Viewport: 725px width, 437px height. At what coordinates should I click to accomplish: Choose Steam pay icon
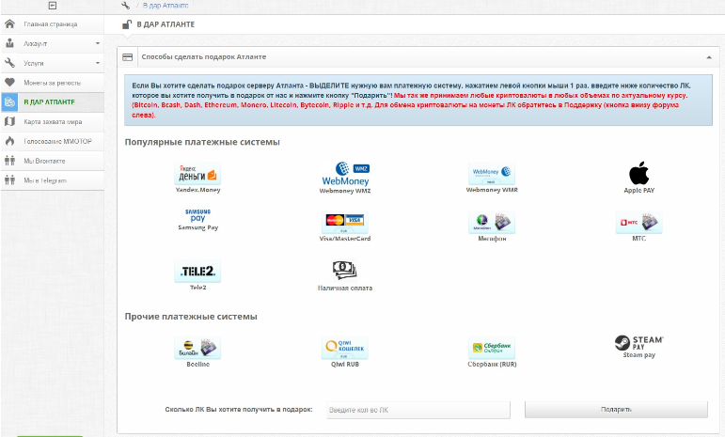(639, 343)
